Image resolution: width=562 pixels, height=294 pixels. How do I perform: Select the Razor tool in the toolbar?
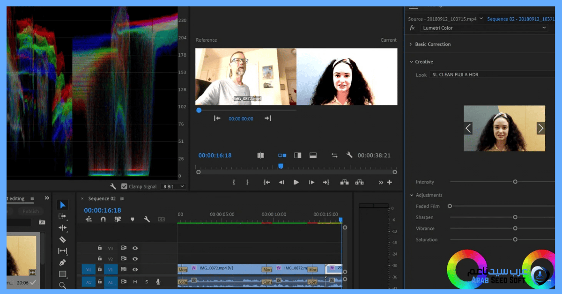pyautogui.click(x=63, y=239)
